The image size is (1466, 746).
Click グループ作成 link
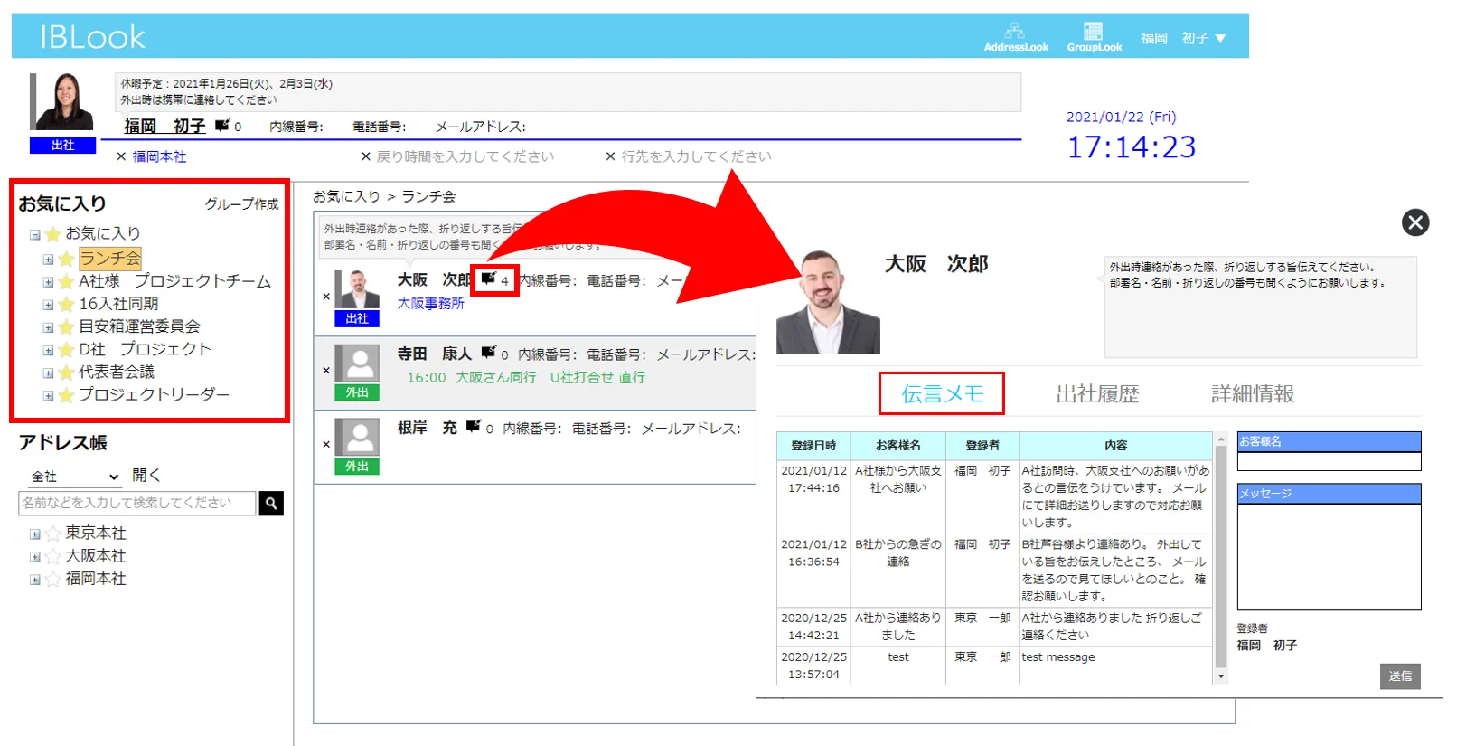coord(241,204)
